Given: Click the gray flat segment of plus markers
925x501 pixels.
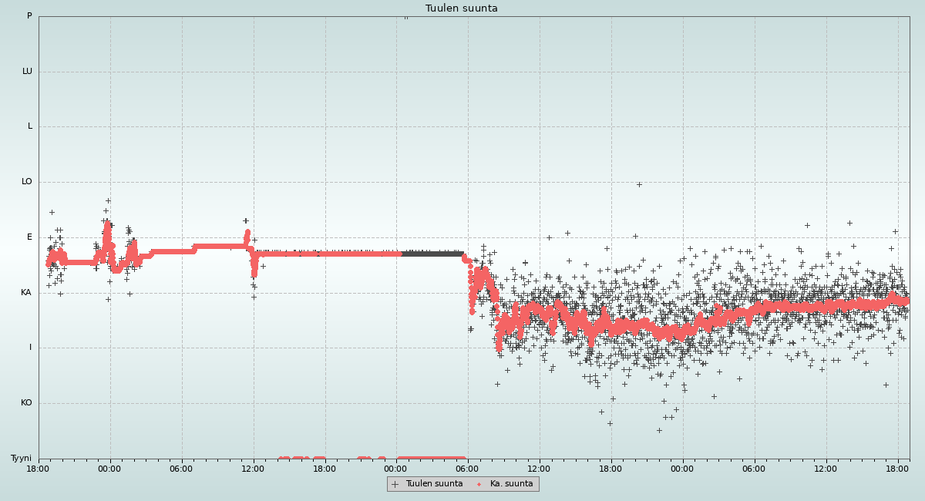Looking at the screenshot, I should [433, 254].
